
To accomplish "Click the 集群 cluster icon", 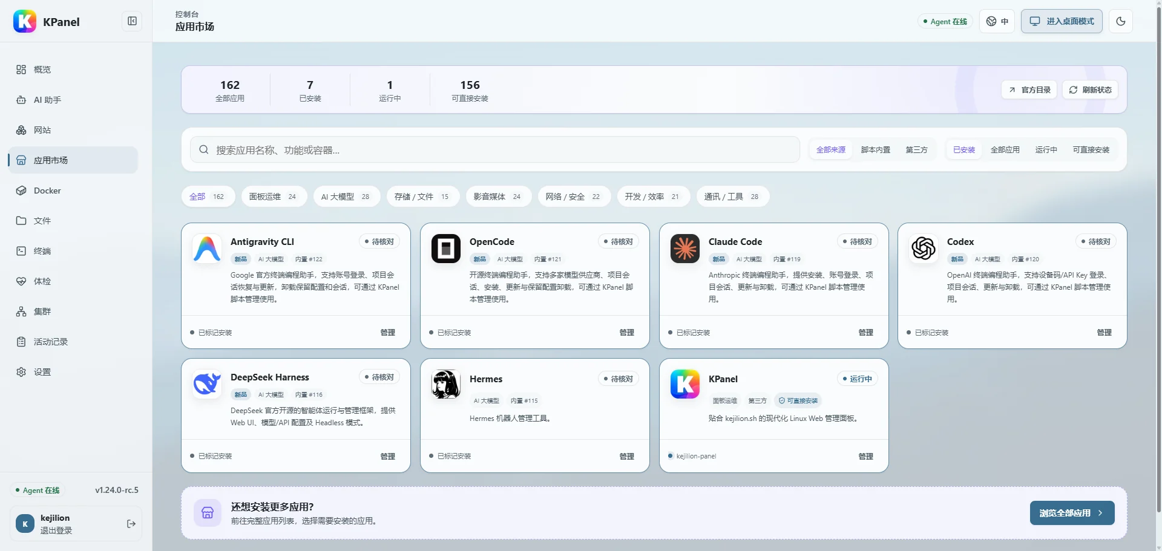I will [x=21, y=311].
